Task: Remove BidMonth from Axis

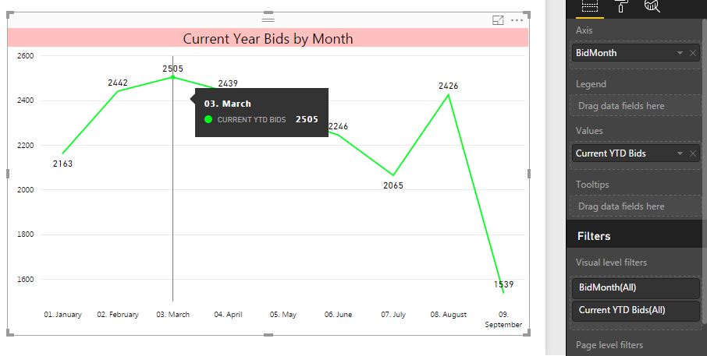Action: tap(693, 53)
